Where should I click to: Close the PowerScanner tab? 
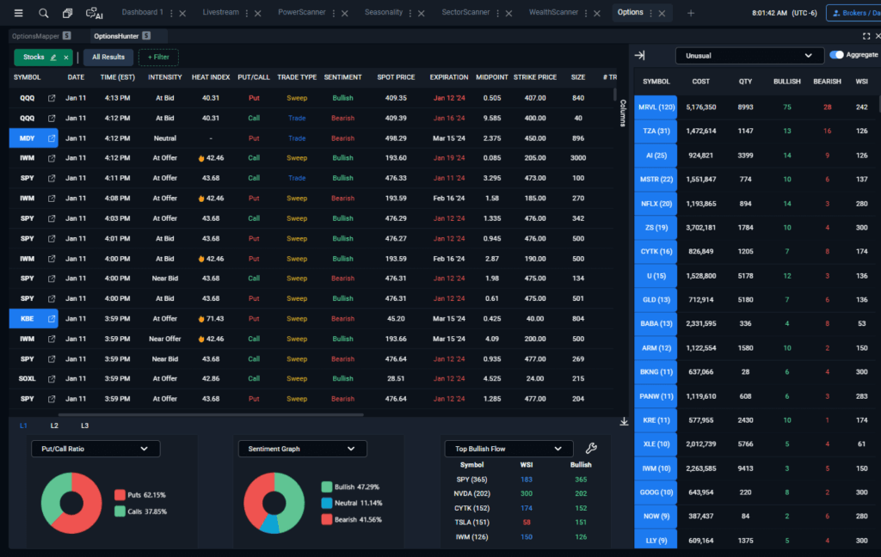[345, 13]
